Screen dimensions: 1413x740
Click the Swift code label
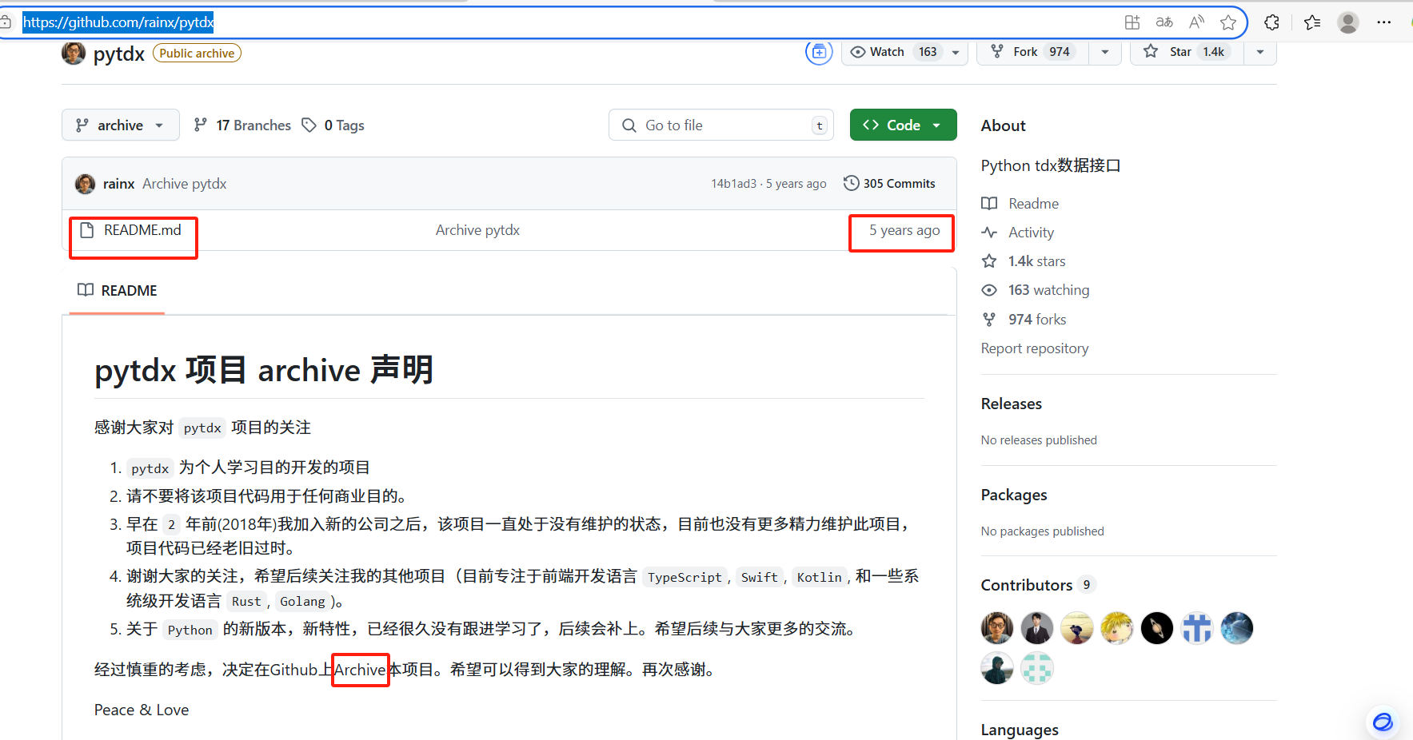(759, 577)
